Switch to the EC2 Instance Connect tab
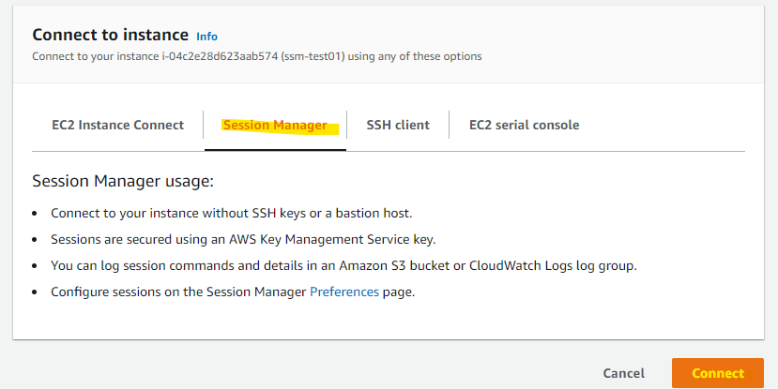Screen dimensions: 778x389 point(117,125)
